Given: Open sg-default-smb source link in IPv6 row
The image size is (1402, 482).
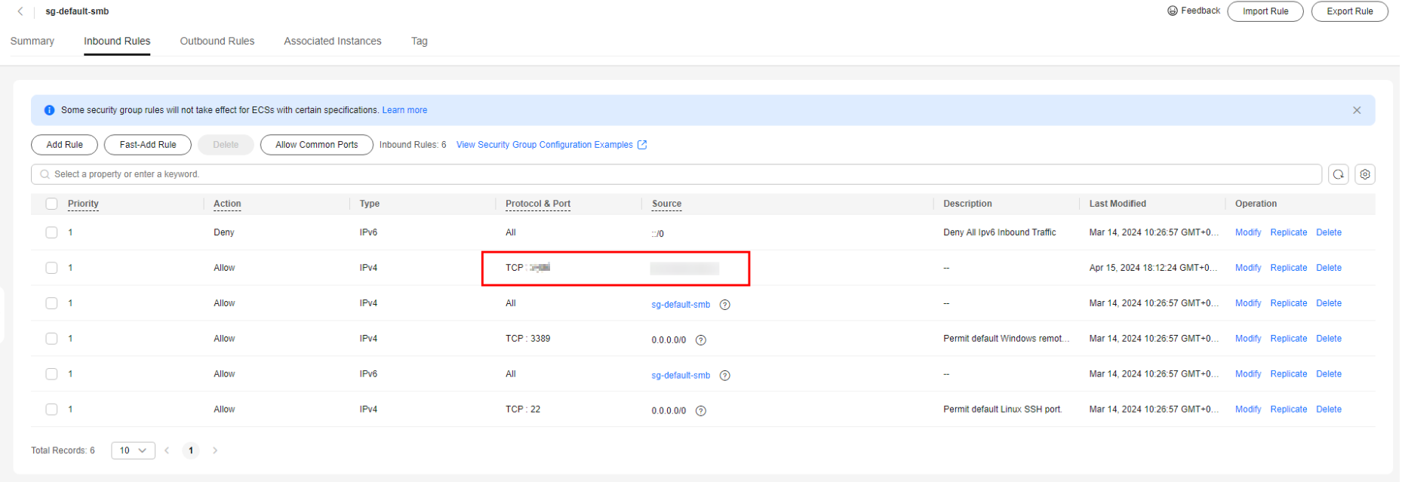Looking at the screenshot, I should point(681,376).
